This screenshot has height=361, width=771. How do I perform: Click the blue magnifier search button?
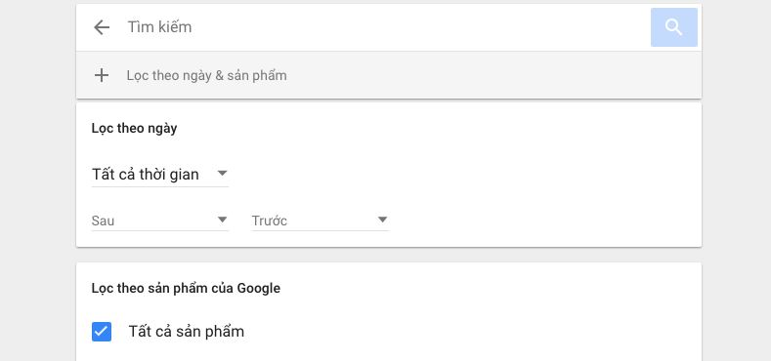click(673, 27)
